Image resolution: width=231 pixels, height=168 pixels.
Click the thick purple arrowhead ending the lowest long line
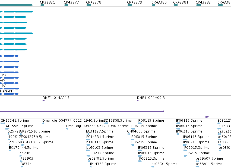(207, 117)
